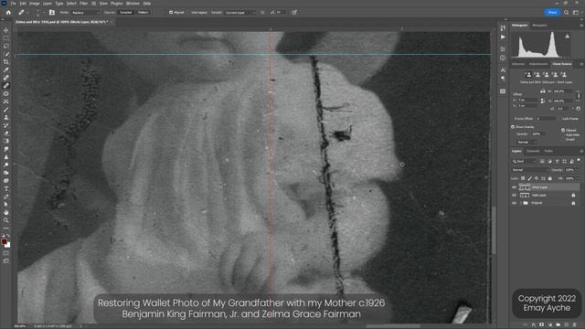Toggle the Clipped checkbox
This screenshot has width=585, height=329.
click(x=563, y=130)
